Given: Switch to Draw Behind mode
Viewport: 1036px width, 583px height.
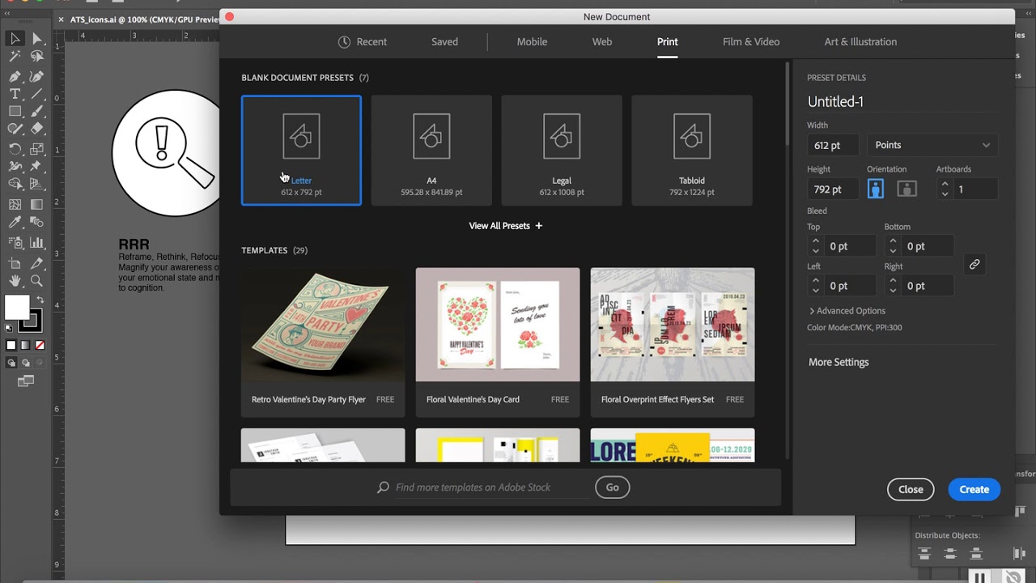Looking at the screenshot, I should 25,363.
